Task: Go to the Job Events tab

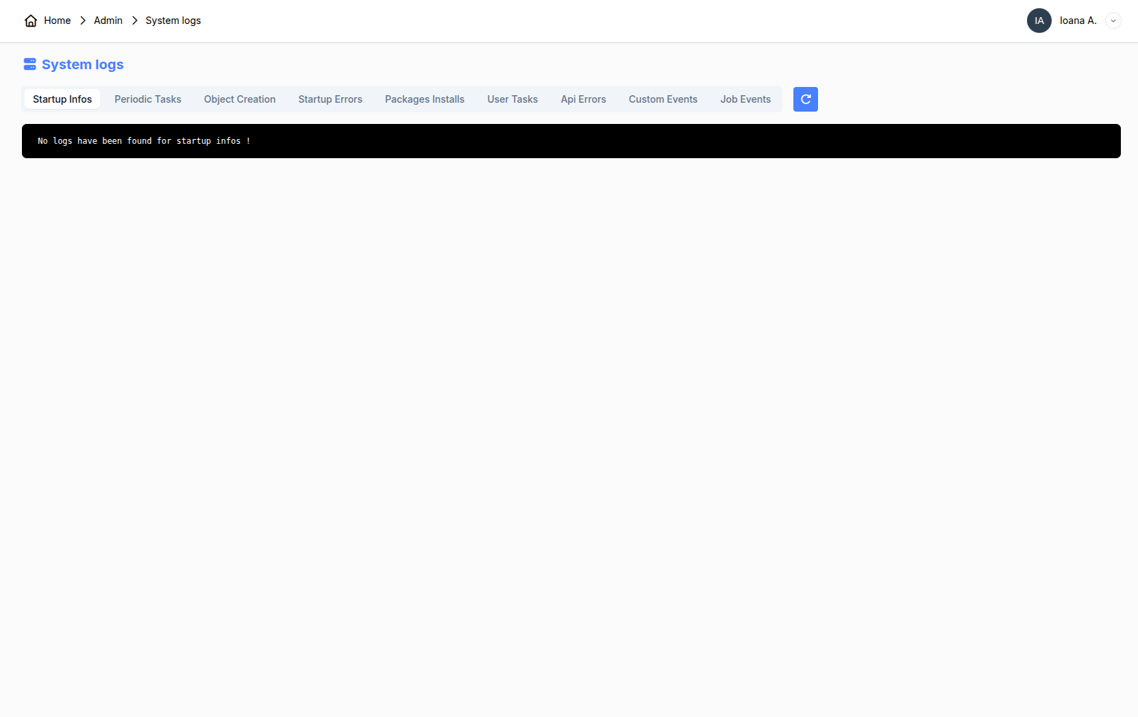Action: (745, 99)
